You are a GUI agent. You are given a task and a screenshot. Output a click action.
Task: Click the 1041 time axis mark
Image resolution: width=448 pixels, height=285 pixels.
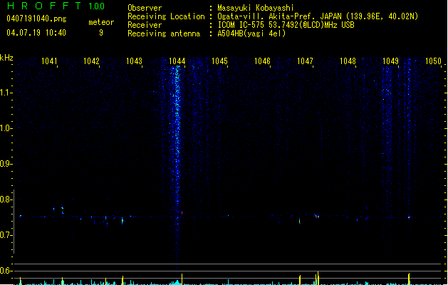coord(49,61)
